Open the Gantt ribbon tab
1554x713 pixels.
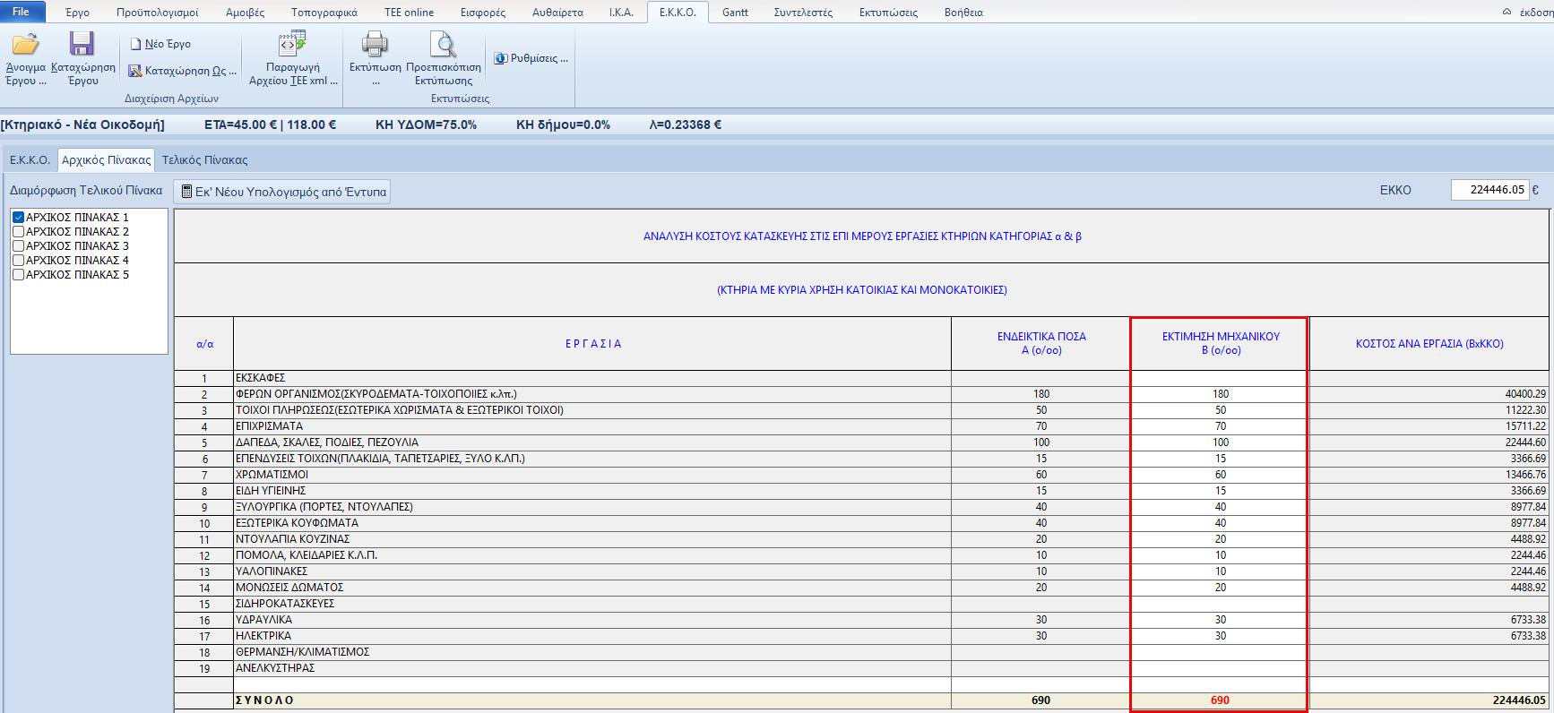coord(735,13)
